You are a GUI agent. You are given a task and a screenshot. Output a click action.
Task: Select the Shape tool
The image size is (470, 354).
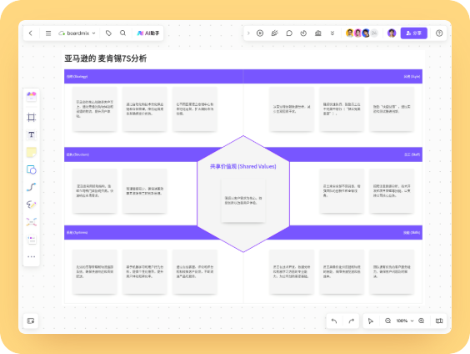tap(32, 169)
